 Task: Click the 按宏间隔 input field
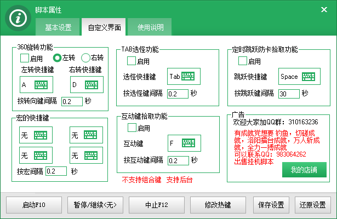[x=56, y=171]
